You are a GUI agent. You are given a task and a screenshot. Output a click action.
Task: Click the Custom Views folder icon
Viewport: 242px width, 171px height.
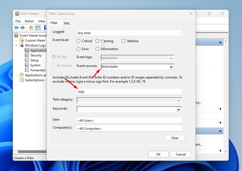point(21,40)
